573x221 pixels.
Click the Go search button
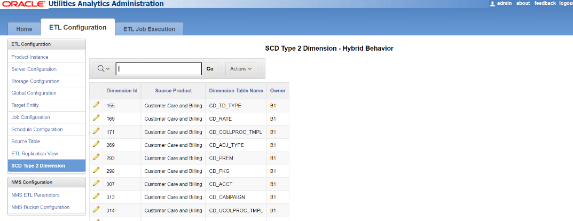pos(210,69)
